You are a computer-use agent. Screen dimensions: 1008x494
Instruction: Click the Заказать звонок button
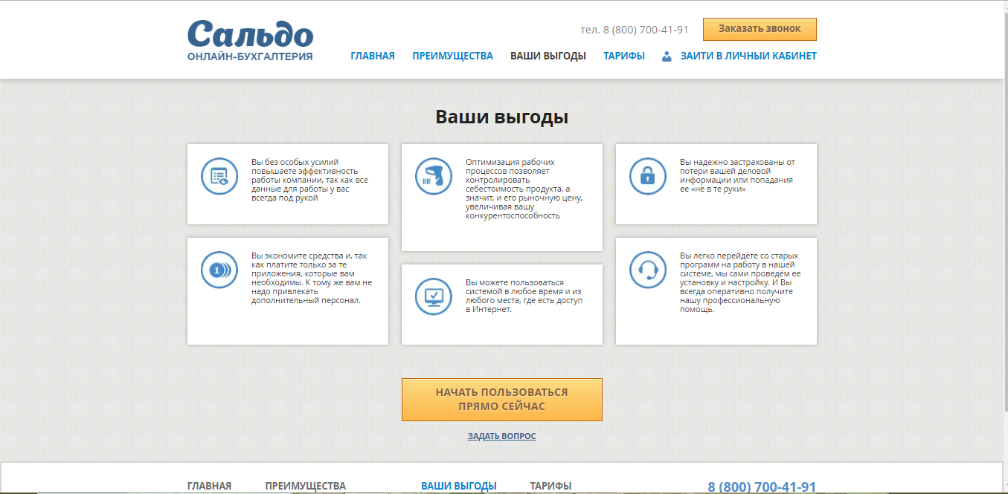(x=760, y=29)
